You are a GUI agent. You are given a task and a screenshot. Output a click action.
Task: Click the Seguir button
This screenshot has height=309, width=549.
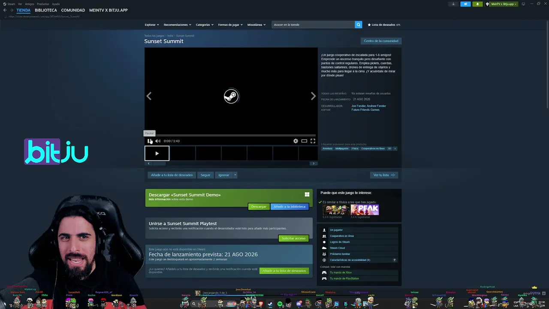point(205,175)
